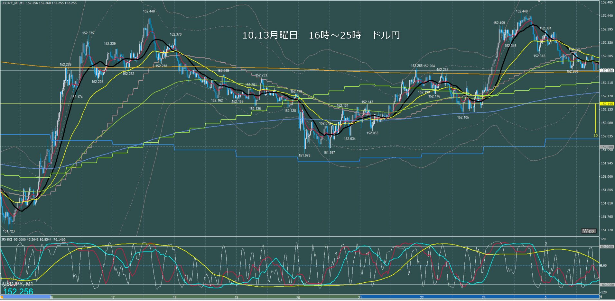Click the current price tag 152.256 on axis
Screen dimensions: 615x301
607,70
